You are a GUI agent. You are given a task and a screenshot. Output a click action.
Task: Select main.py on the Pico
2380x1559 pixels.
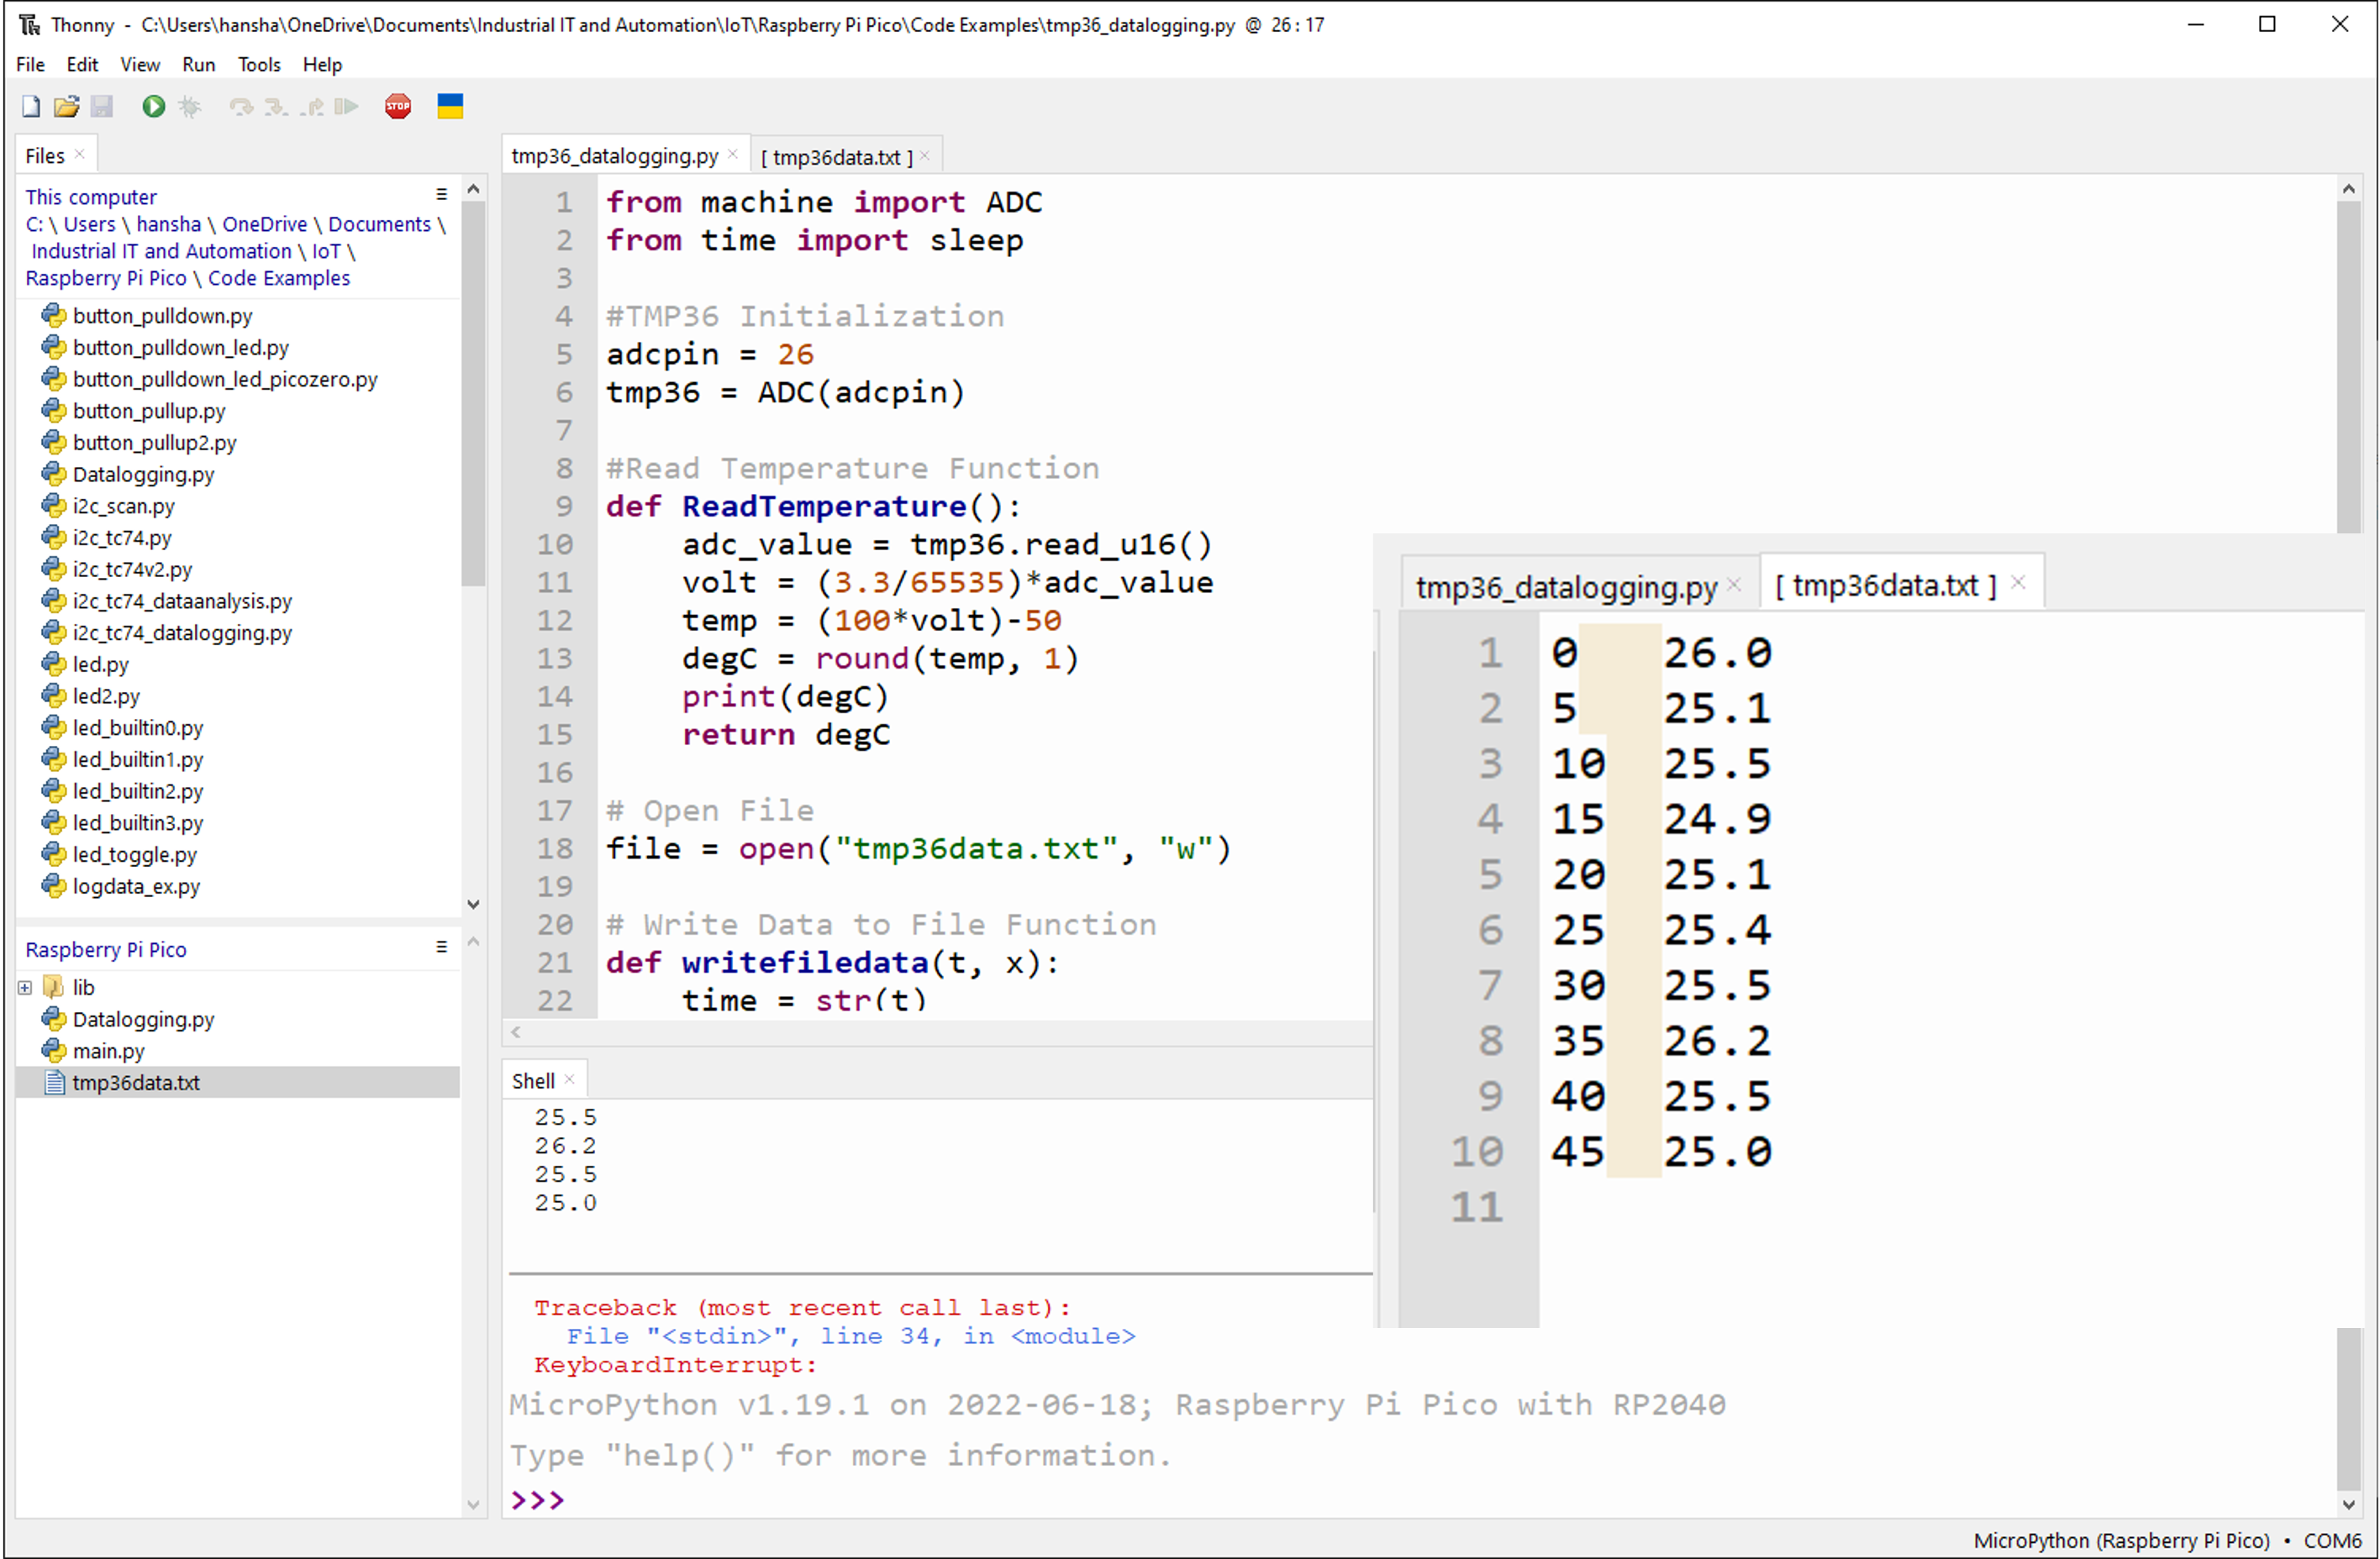[108, 1052]
